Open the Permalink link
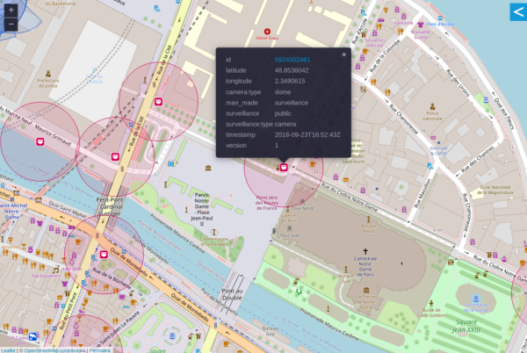The height and width of the screenshot is (353, 527). coord(100,350)
